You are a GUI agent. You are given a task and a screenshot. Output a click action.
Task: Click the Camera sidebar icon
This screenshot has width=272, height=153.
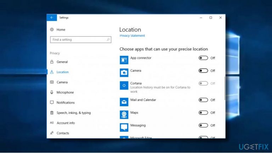point(52,82)
